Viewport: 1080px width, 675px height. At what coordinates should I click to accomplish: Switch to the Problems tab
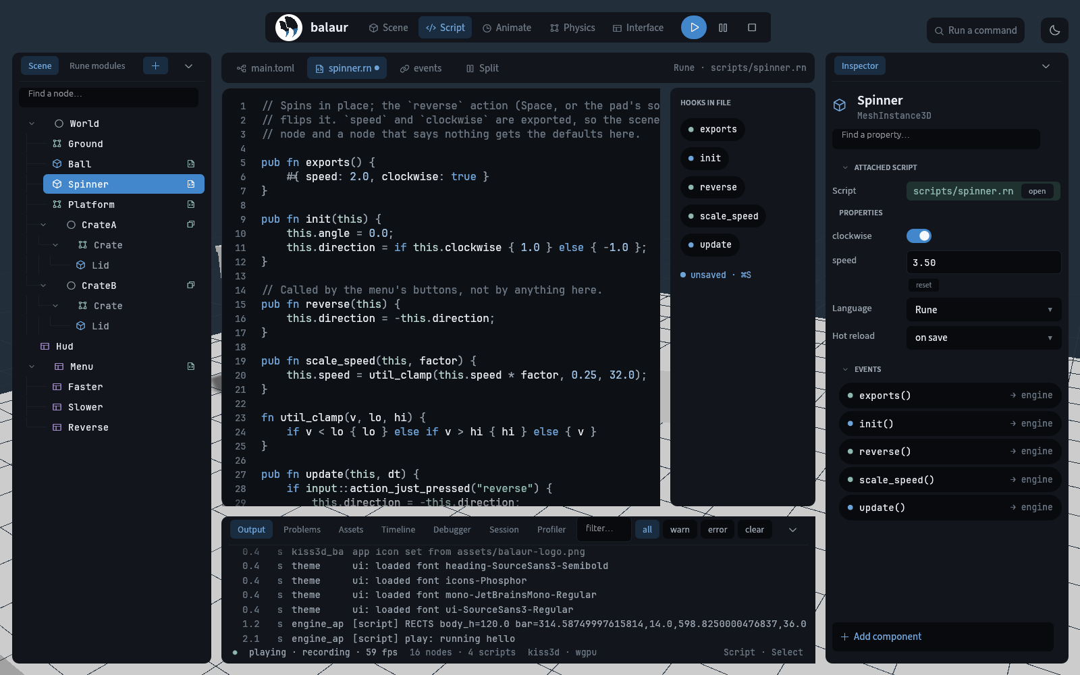click(302, 529)
